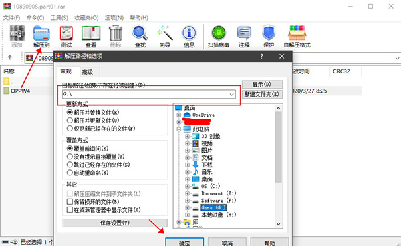Open the 工具(S) menu
Screen dimensions: 401x246
[59, 17]
